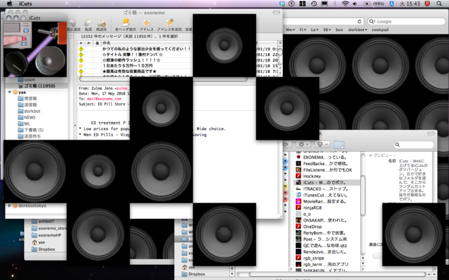Click the 再送信 resend toolbar icon in Mail

click(x=101, y=24)
